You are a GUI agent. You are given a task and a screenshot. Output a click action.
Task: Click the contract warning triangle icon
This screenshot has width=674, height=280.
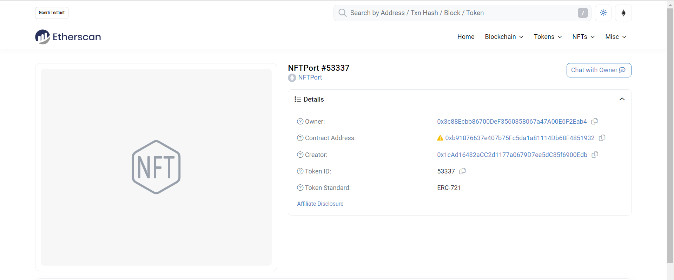click(440, 138)
